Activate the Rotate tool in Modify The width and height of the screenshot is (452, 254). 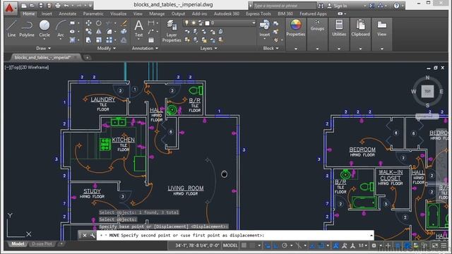99,23
